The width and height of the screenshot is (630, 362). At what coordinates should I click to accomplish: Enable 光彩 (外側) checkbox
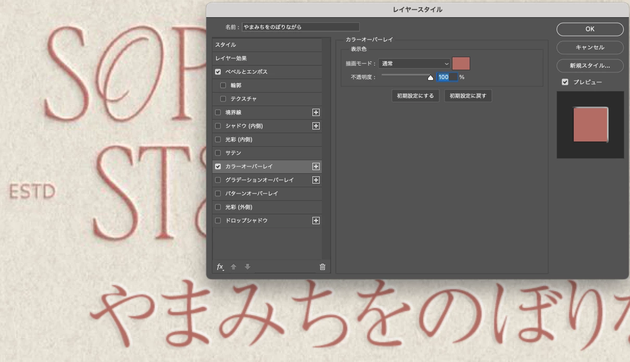[x=218, y=207]
